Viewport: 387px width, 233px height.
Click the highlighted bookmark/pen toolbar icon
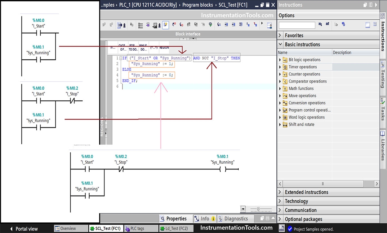[166, 25]
